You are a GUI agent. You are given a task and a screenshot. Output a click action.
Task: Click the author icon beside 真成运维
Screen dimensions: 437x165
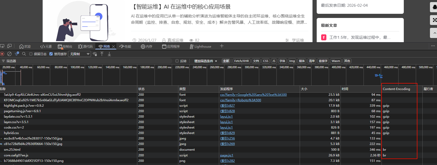point(164,40)
